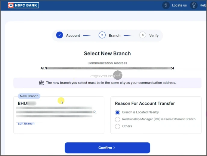Click the Branch step label
207x156 pixels.
pos(115,36)
